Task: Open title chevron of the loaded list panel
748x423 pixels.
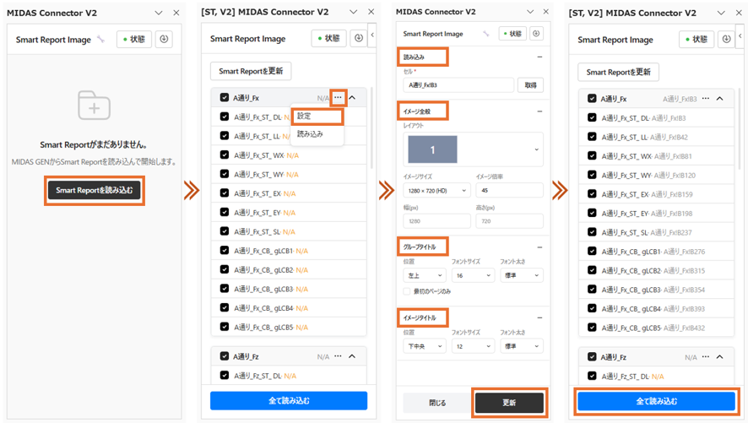Action: coord(721,13)
